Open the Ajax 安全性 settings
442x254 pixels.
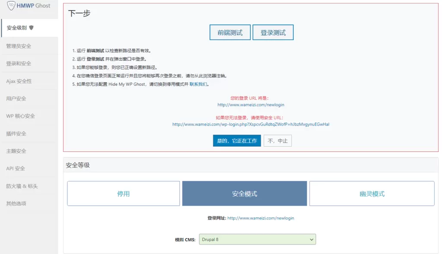20,81
